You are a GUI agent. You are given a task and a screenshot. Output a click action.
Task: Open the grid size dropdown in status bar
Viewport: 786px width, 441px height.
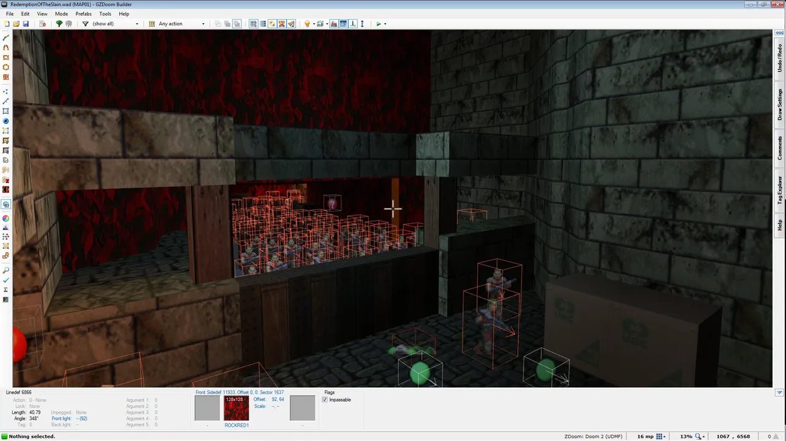[x=666, y=436]
